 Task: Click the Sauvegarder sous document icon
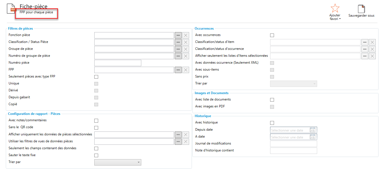(x=361, y=9)
